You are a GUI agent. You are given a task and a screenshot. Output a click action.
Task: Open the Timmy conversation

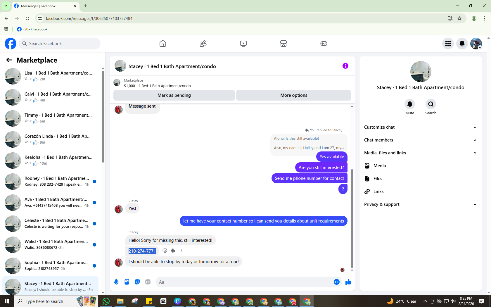pyautogui.click(x=51, y=118)
